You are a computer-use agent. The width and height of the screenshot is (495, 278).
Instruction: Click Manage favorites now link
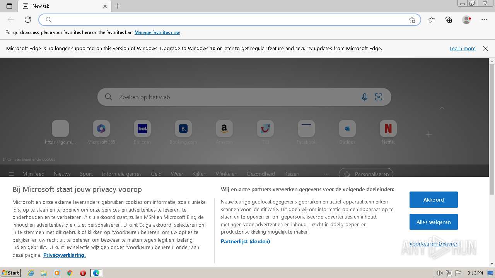pyautogui.click(x=157, y=32)
